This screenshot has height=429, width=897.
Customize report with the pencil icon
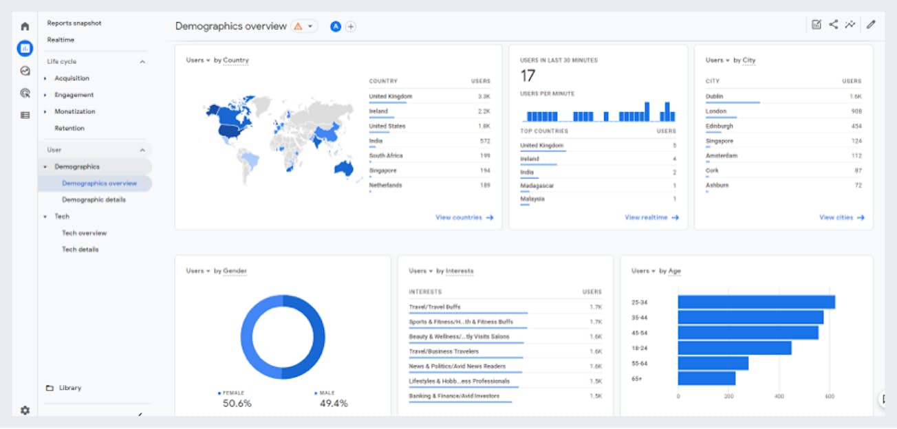[x=870, y=24]
